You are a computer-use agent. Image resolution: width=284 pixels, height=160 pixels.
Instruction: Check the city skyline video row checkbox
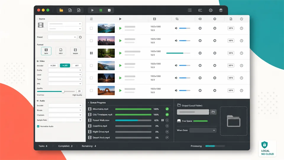click(x=91, y=41)
